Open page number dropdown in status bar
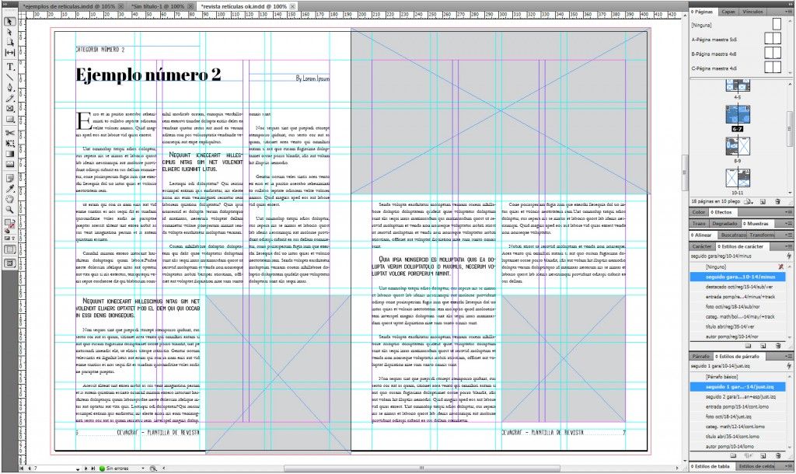Screen dimensions: 796x474 pyautogui.click(x=77, y=469)
